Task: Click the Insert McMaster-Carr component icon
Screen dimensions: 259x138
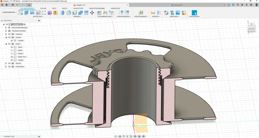Action: 172,13
